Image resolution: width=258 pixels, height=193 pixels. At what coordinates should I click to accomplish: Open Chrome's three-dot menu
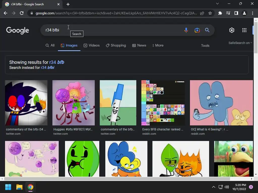tap(252, 13)
